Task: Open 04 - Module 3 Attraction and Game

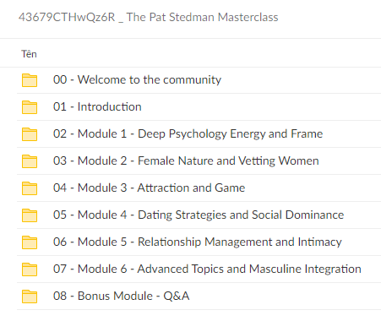Action: coord(149,188)
